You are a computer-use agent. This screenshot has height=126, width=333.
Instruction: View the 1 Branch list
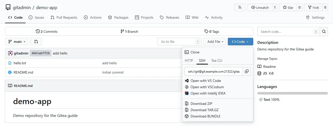pyautogui.click(x=129, y=31)
